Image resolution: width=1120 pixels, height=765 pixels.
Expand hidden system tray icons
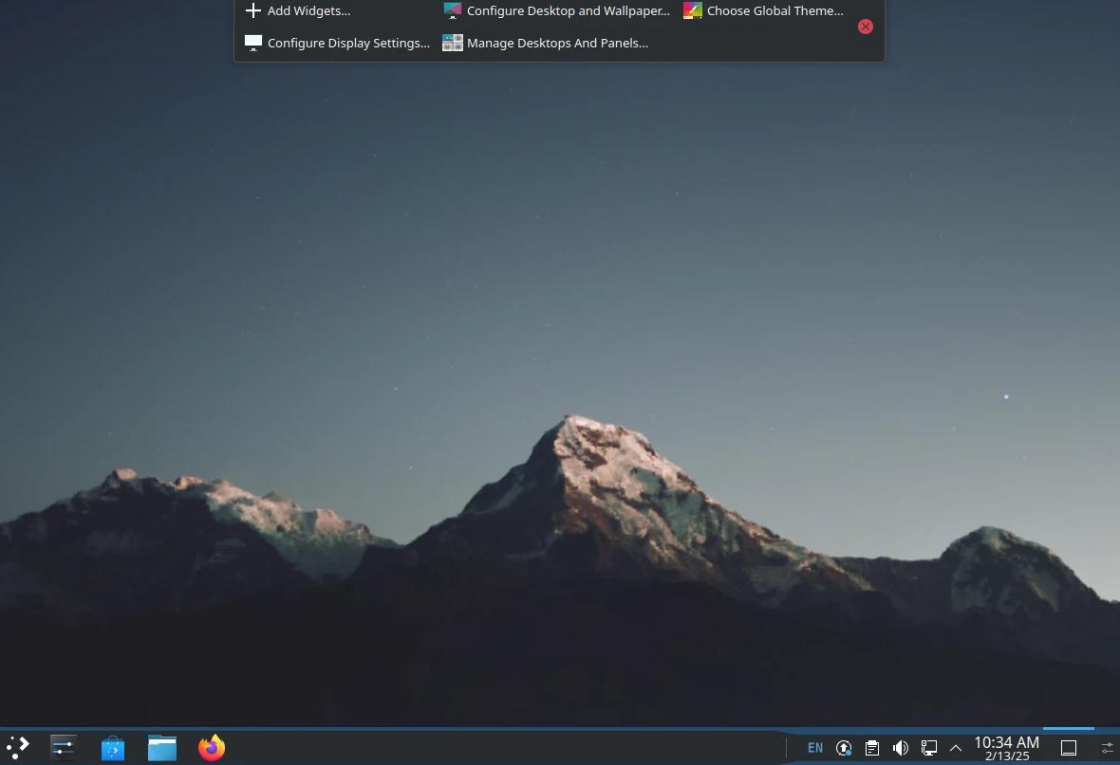(x=956, y=747)
